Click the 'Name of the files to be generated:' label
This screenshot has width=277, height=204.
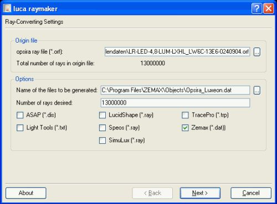pyautogui.click(x=57, y=90)
